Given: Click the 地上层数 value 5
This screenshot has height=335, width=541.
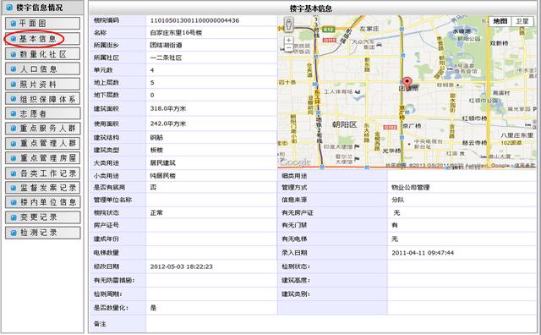Looking at the screenshot, I should (x=152, y=83).
